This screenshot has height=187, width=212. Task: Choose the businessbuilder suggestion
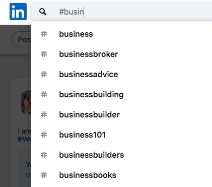click(121, 114)
